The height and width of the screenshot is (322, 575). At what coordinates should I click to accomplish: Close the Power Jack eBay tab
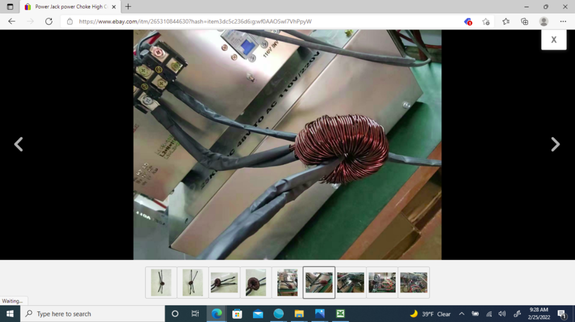tap(114, 6)
